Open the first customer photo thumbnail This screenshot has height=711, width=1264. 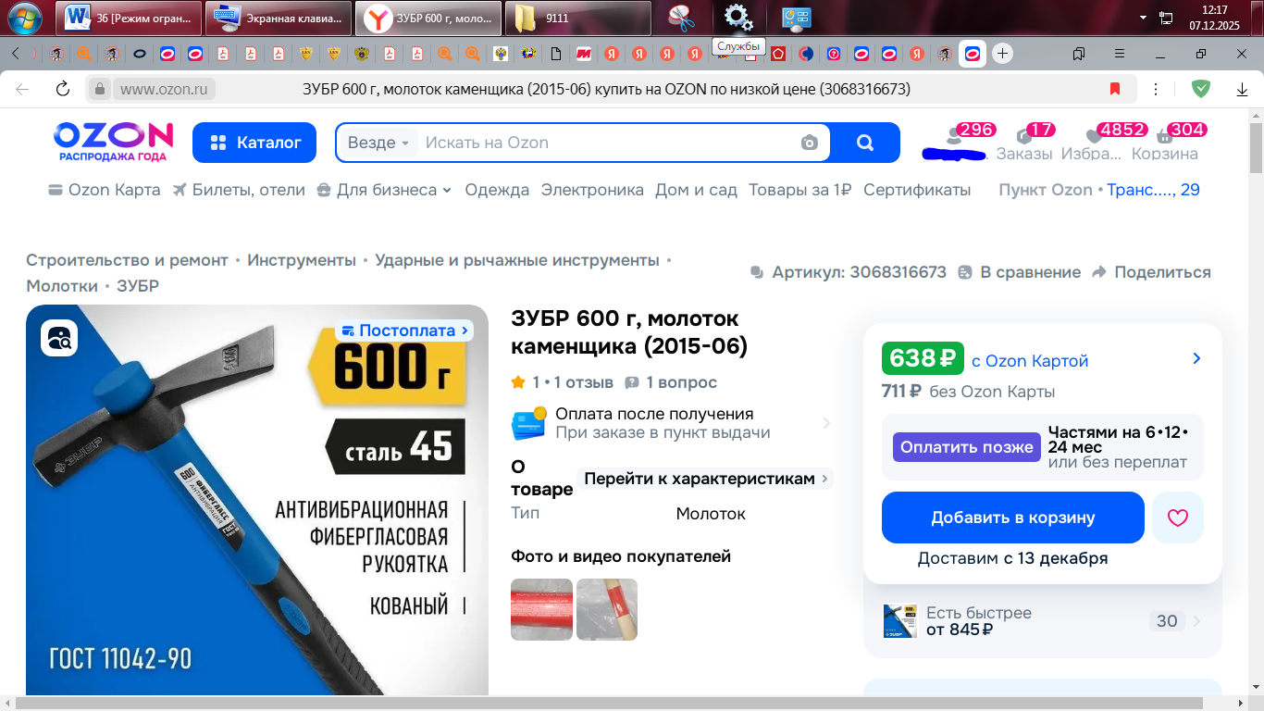click(x=541, y=609)
